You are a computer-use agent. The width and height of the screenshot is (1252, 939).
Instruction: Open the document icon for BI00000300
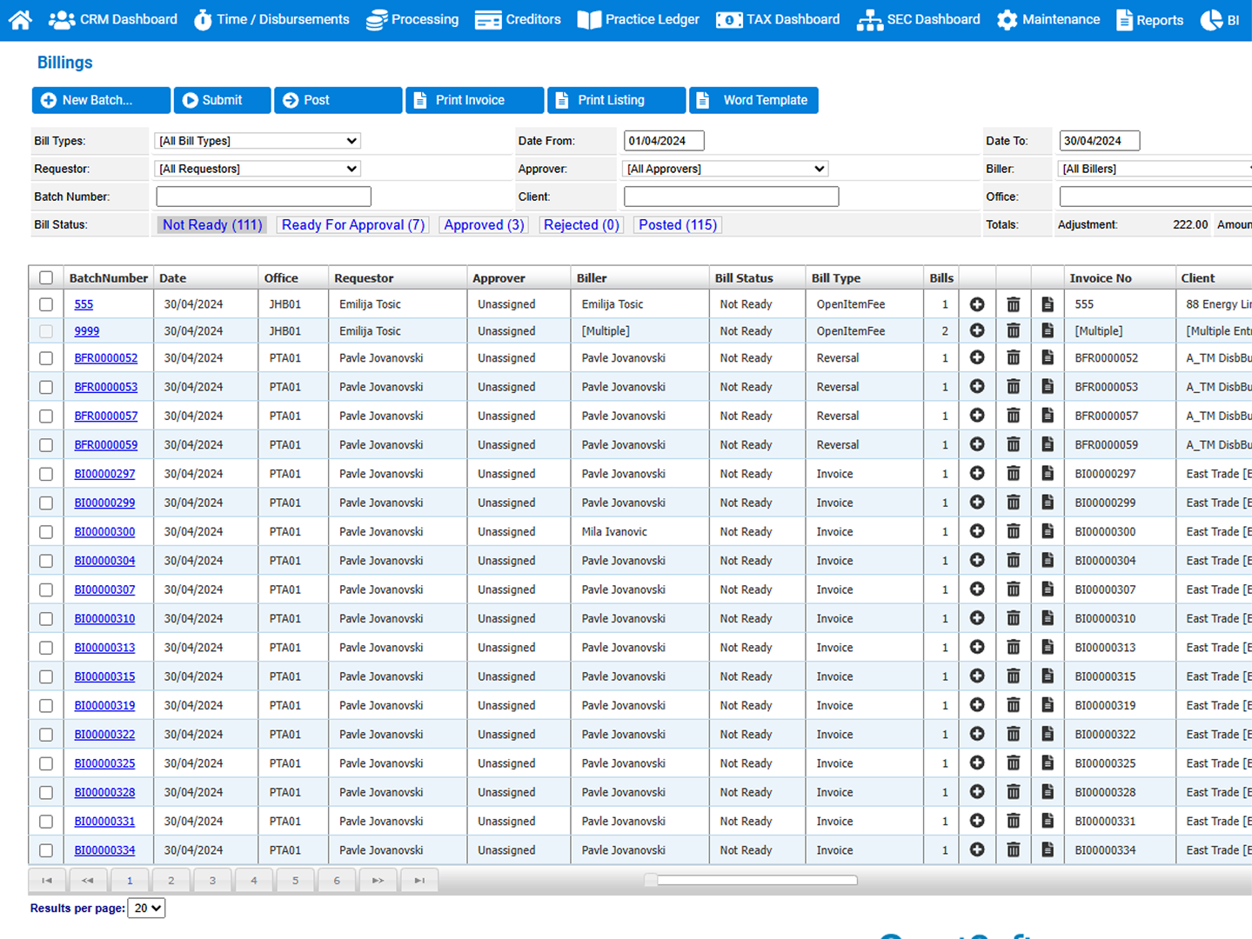1048,532
